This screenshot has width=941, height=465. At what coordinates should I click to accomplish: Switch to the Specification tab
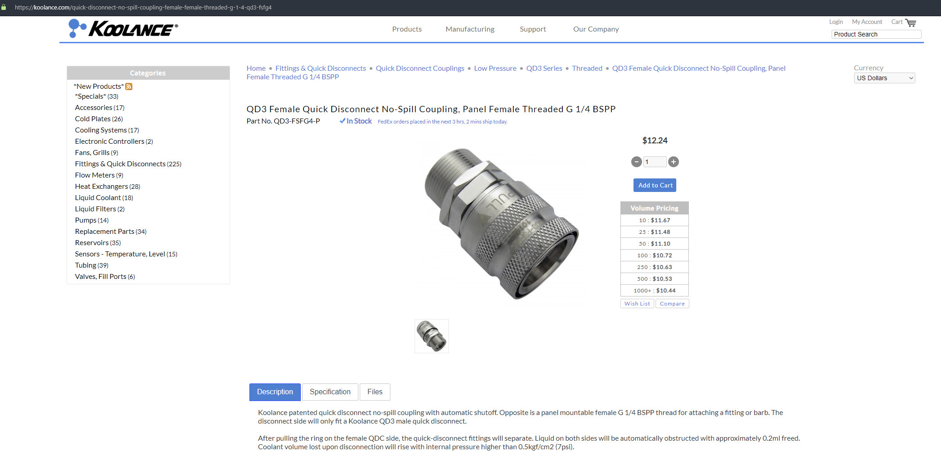point(330,392)
